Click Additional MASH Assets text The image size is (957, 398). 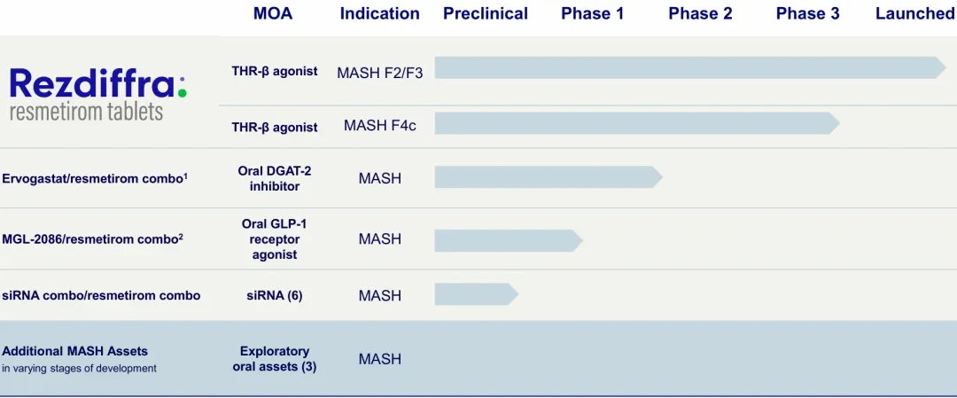click(x=75, y=351)
